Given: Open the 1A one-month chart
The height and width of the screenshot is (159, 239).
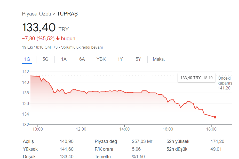Looking at the screenshot, I should click(x=63, y=59).
